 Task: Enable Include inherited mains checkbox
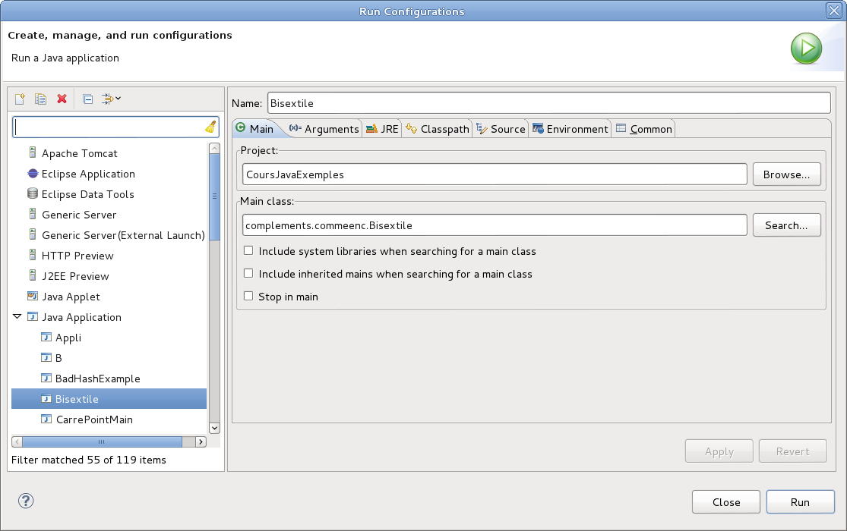(x=248, y=274)
